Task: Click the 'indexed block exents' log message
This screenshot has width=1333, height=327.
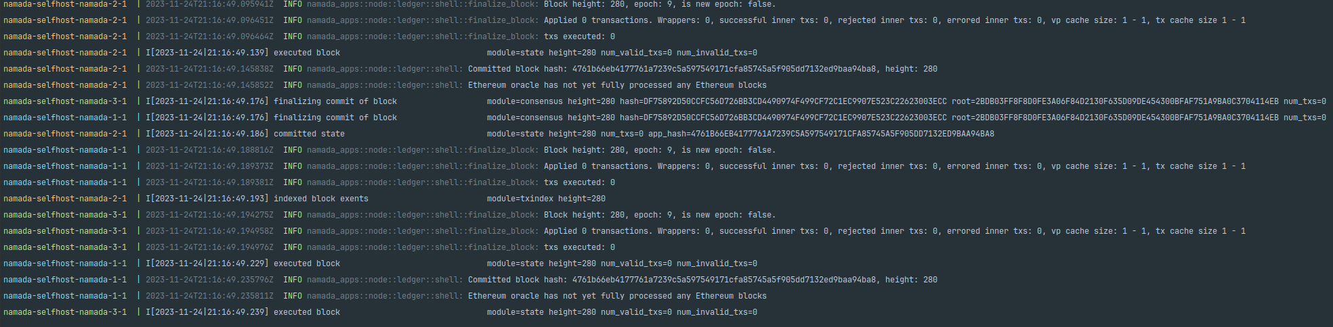Action: (x=321, y=199)
